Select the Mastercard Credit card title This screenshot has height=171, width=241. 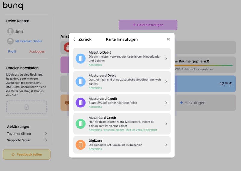tap(103, 98)
